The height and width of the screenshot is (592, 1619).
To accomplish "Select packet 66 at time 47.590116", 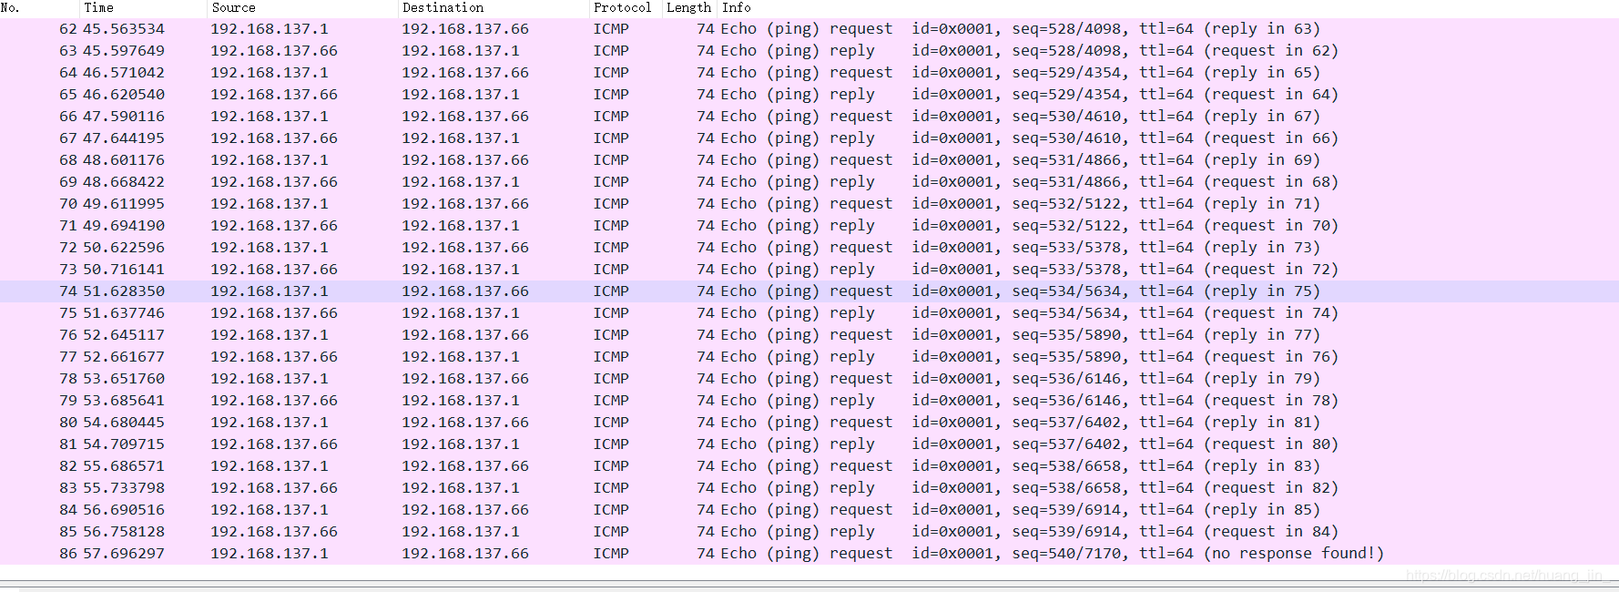I will 809,117.
